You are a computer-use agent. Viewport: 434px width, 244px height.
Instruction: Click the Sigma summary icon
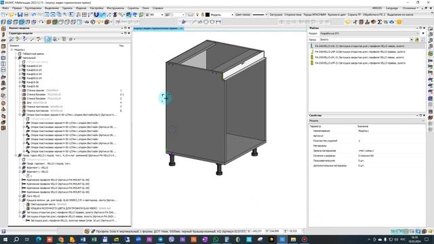(x=380, y=22)
